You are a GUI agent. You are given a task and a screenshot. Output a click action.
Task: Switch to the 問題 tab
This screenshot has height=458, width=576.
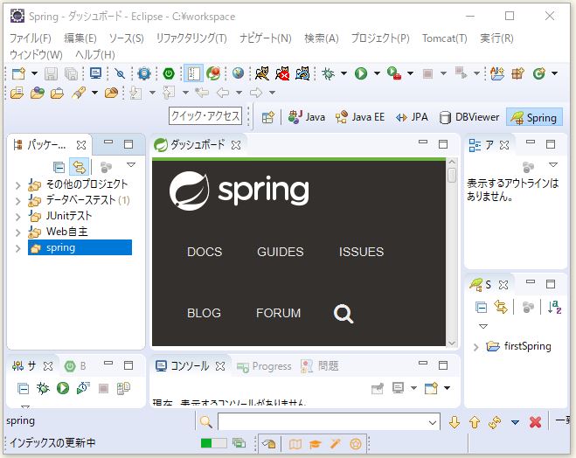point(319,366)
